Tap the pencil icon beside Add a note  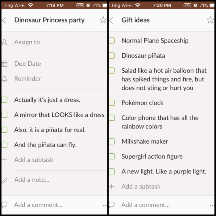click(x=4, y=180)
